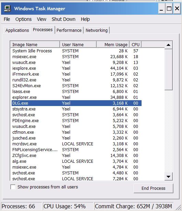Select the explorer.exe process

pos(76,97)
